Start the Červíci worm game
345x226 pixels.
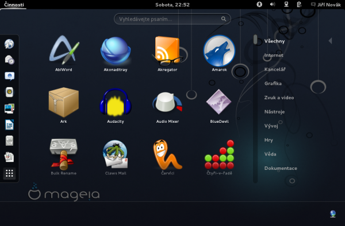167,157
